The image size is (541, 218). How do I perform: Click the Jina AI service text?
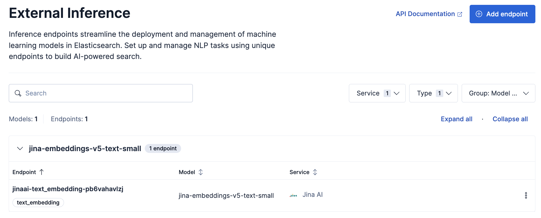[x=313, y=195]
